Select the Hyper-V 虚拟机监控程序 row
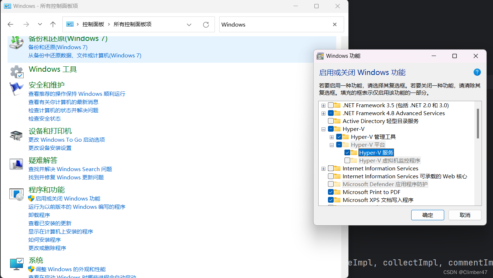This screenshot has width=493, height=278. click(390, 161)
